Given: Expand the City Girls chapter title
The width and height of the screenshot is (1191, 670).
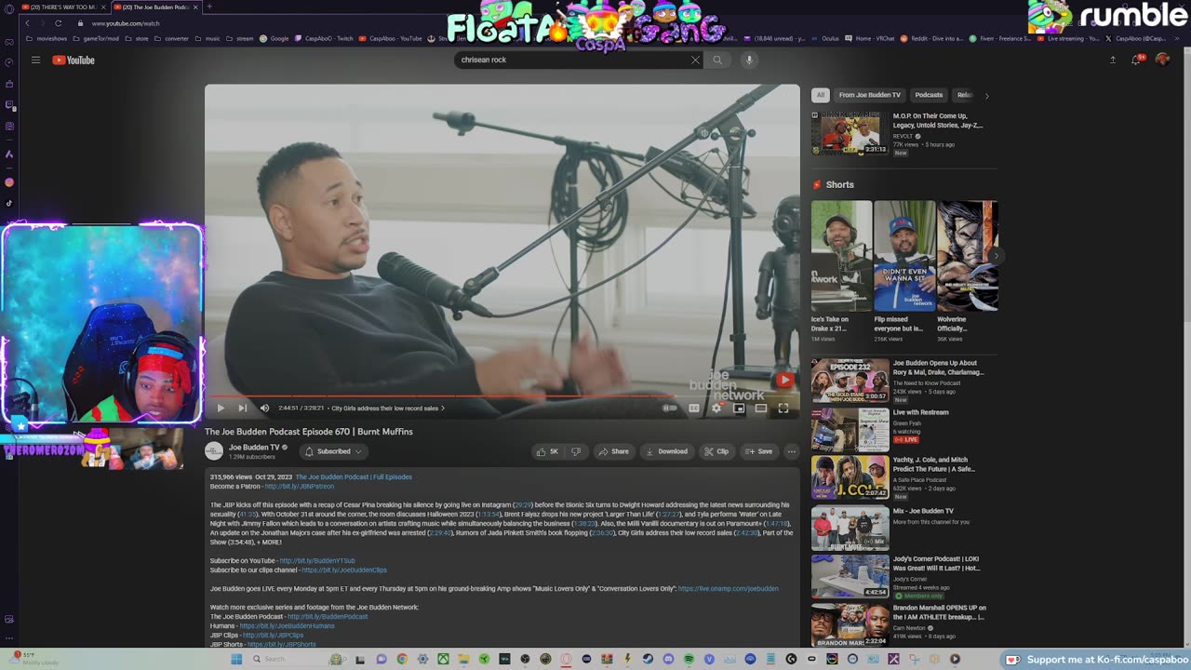Looking at the screenshot, I should [389, 408].
